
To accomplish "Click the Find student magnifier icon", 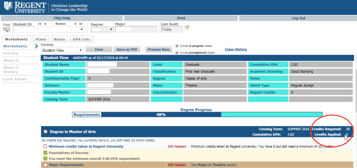I will [6, 29].
